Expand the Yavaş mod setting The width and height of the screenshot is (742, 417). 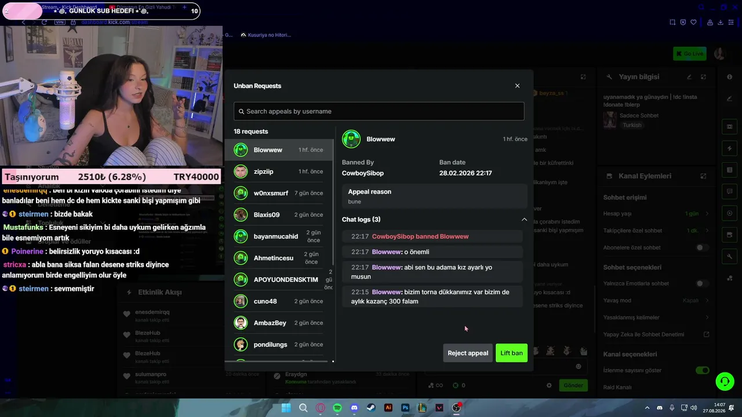656,301
